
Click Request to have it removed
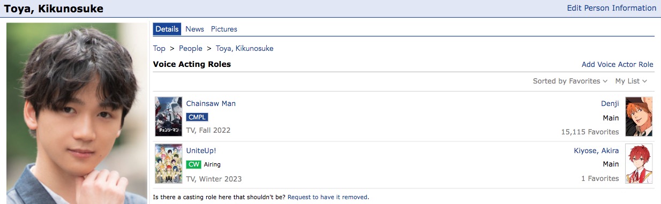point(327,197)
